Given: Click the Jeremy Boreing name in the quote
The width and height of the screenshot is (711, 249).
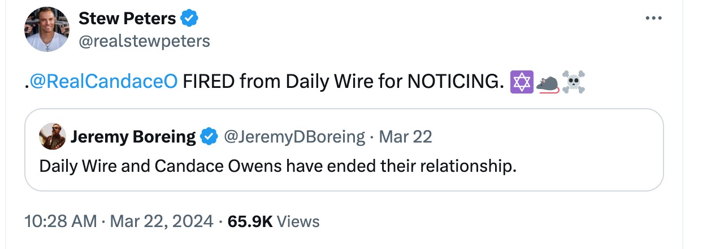Looking at the screenshot, I should [133, 136].
